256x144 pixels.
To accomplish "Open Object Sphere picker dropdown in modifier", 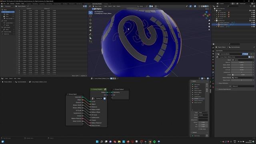I will (243, 60).
